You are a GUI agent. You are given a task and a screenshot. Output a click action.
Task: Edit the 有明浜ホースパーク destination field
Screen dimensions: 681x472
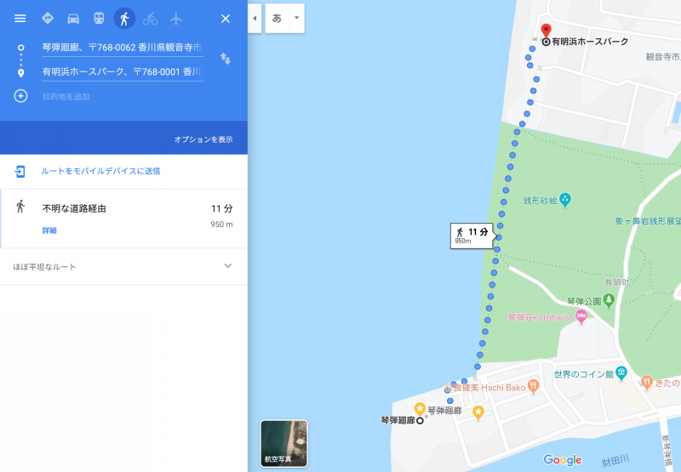tap(123, 71)
